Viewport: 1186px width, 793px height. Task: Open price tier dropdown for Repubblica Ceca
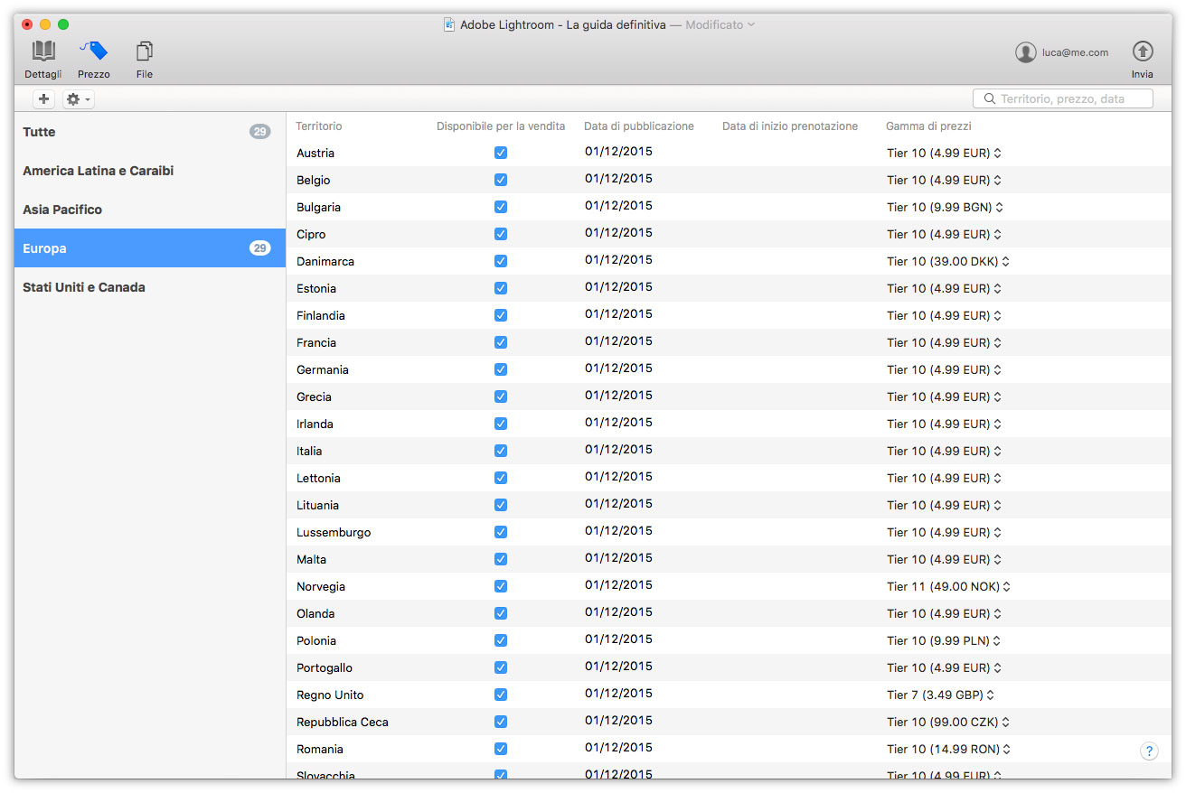click(948, 722)
